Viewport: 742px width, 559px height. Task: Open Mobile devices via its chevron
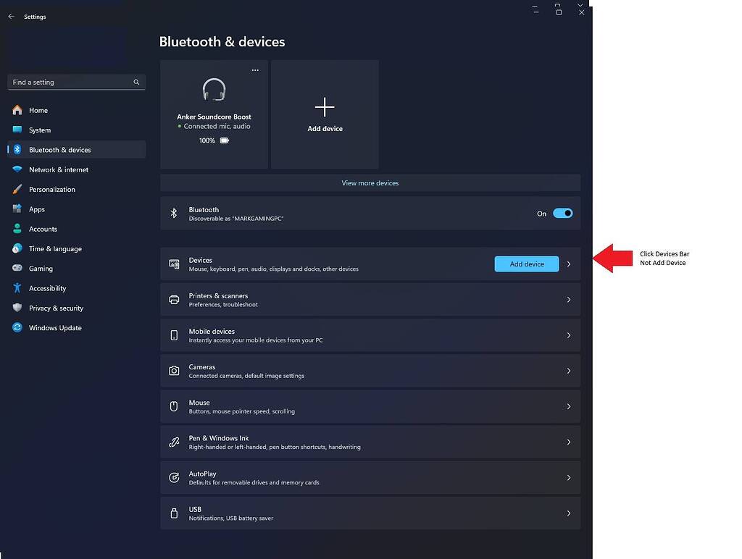[569, 335]
